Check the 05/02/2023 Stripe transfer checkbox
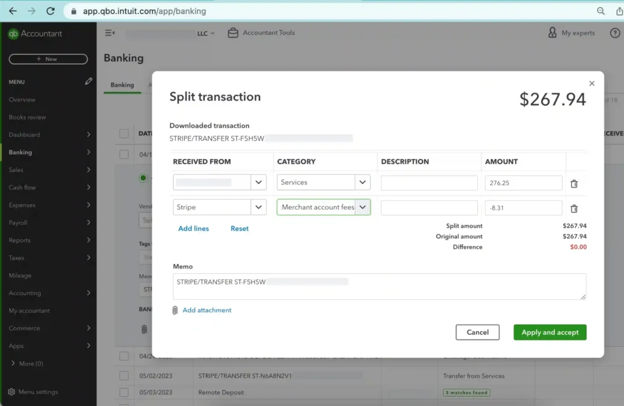This screenshot has width=624, height=406. point(124,376)
